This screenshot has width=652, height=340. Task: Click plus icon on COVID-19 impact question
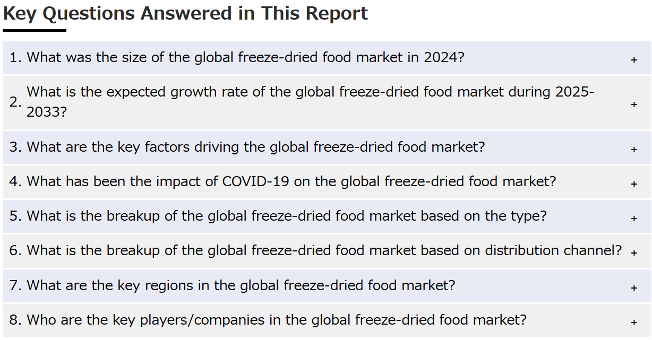coord(634,184)
